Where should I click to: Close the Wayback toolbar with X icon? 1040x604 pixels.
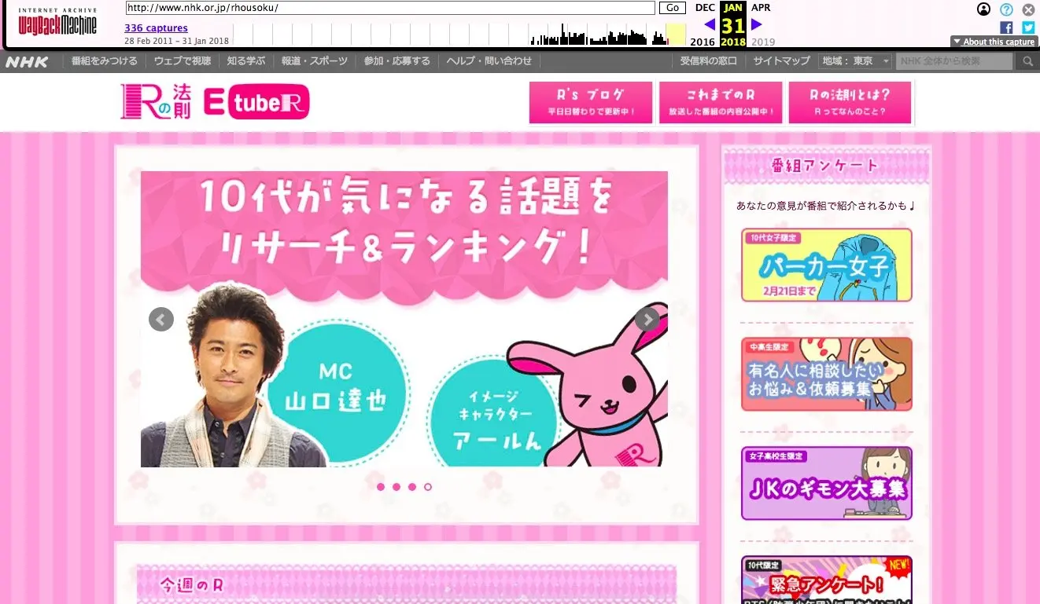coord(1028,9)
